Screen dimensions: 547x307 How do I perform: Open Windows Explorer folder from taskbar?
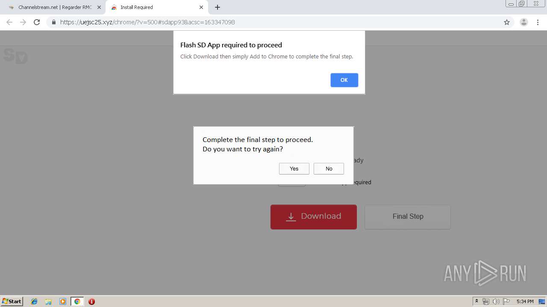(x=48, y=301)
